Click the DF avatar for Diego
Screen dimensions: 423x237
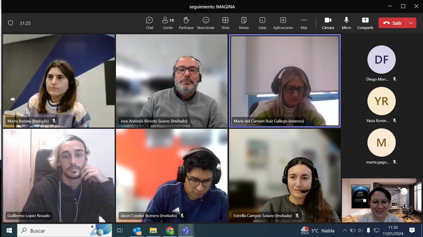(381, 60)
